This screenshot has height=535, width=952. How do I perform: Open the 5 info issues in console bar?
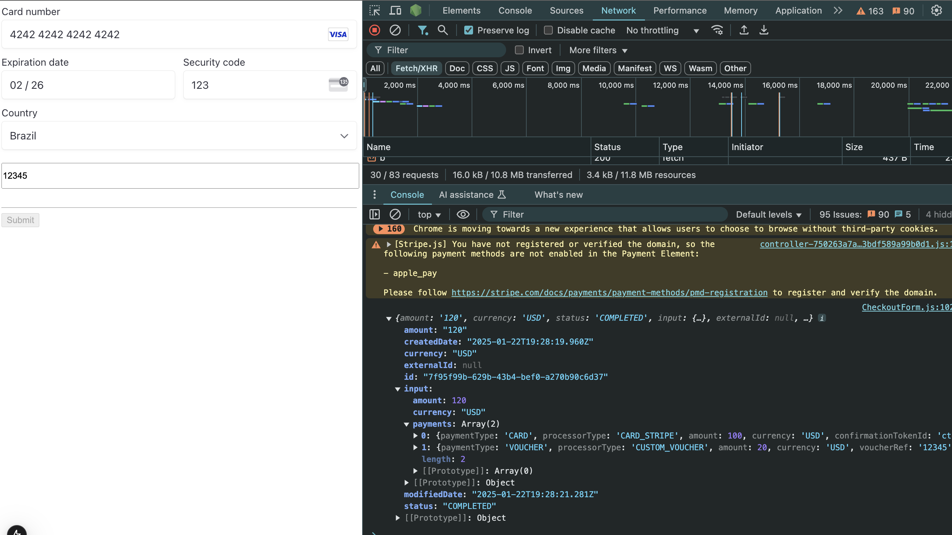[x=902, y=215]
